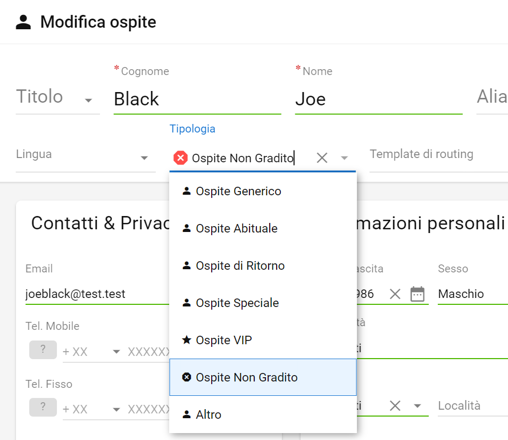The height and width of the screenshot is (440, 508).
Task: Click the Tel. Mobile country flag placeholder
Action: click(43, 350)
